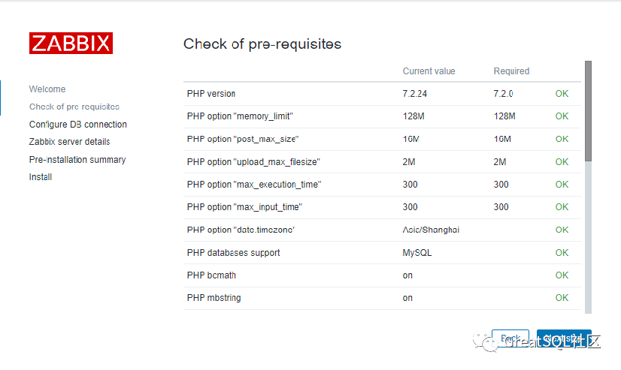Go to the Welcome step
This screenshot has width=621, height=370.
(x=47, y=89)
